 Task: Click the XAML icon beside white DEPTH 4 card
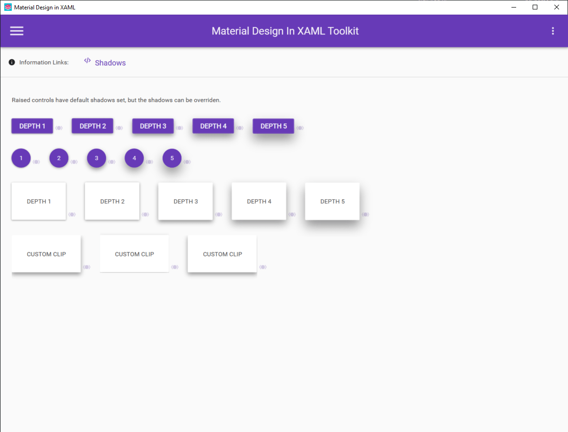292,214
